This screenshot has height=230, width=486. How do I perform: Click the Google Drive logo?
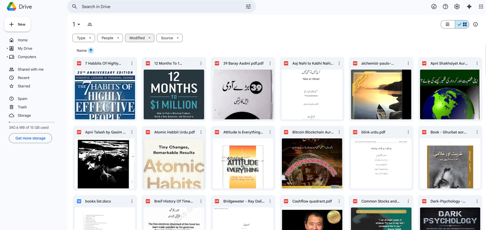[x=12, y=7]
